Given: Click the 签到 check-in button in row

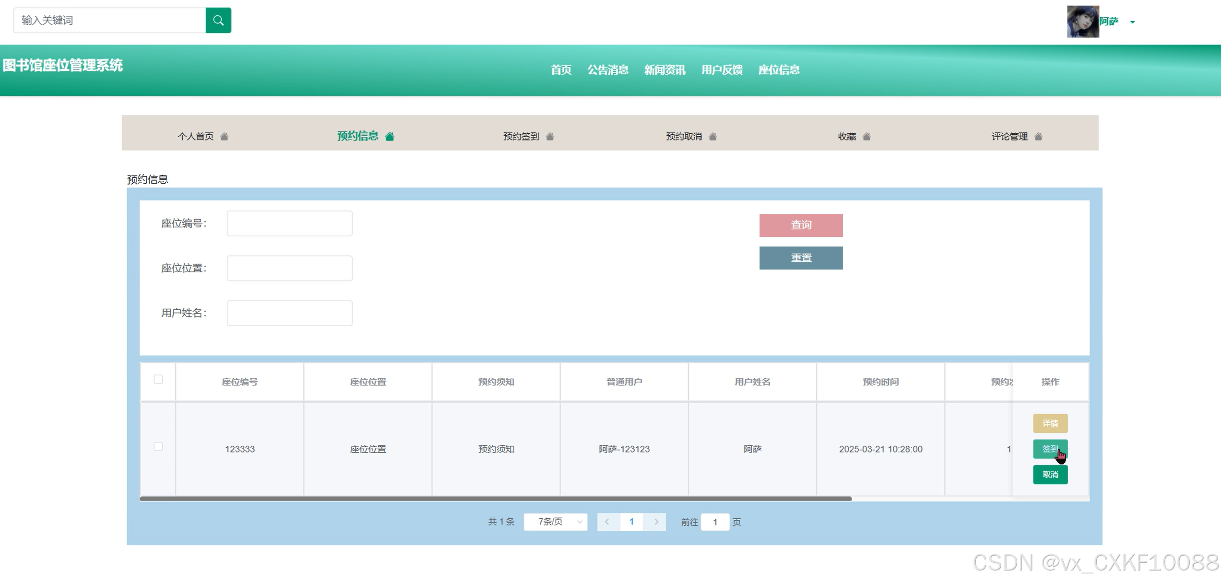Looking at the screenshot, I should point(1050,449).
